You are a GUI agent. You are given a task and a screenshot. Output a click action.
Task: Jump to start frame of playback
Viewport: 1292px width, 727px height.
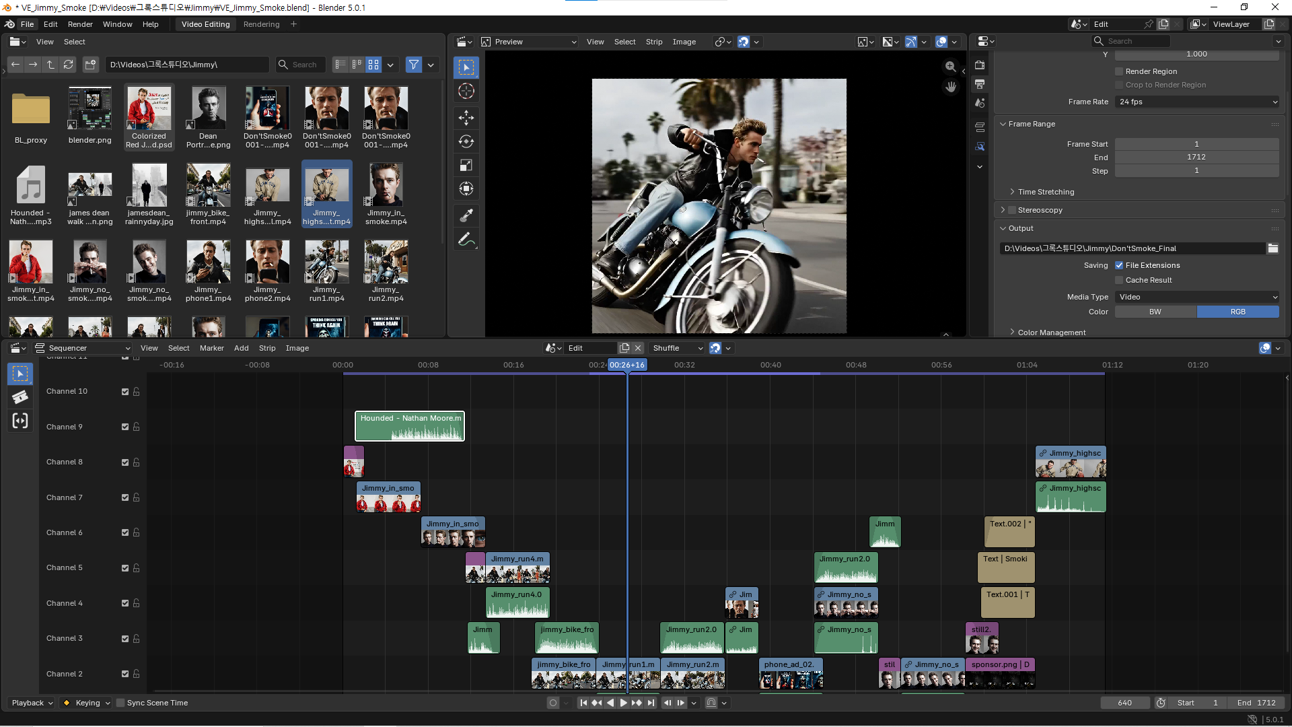[x=583, y=703]
